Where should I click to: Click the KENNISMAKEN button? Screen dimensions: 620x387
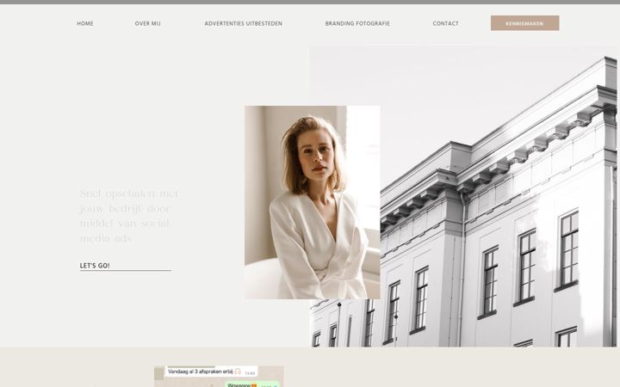pos(524,23)
